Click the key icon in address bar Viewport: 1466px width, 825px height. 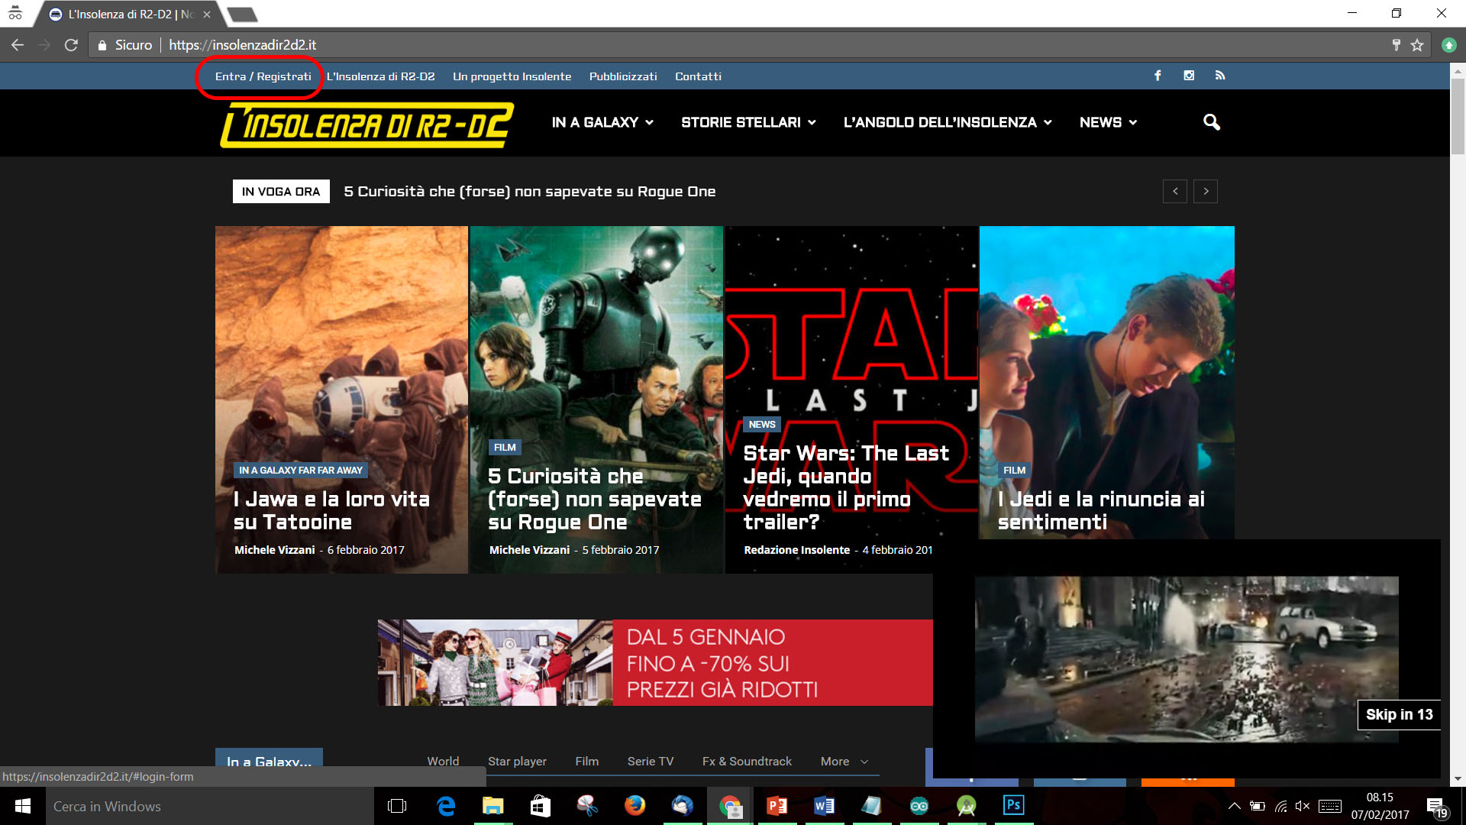(1396, 45)
